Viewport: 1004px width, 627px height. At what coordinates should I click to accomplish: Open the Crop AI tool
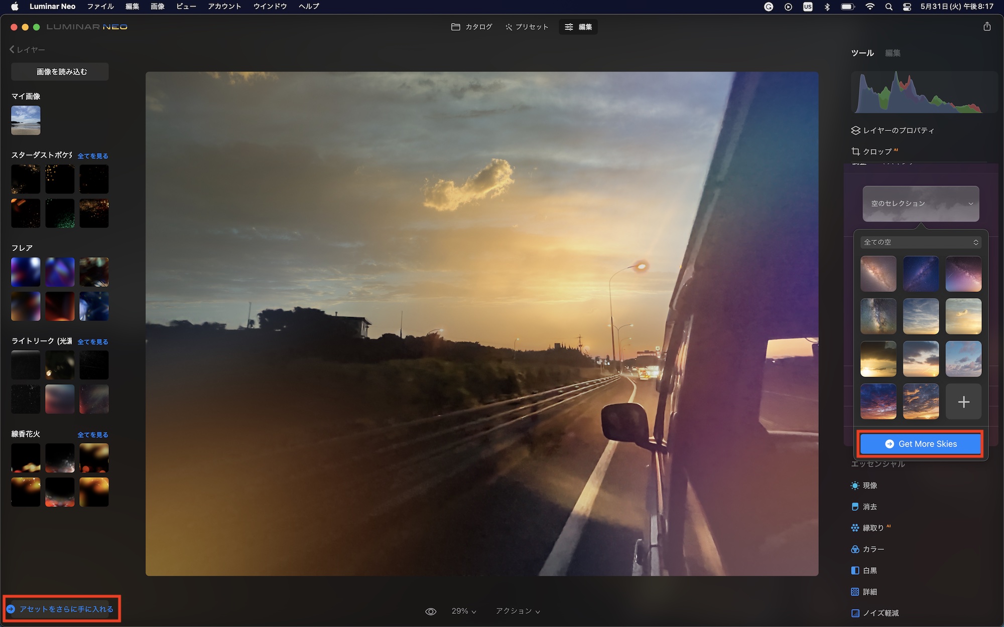(876, 151)
